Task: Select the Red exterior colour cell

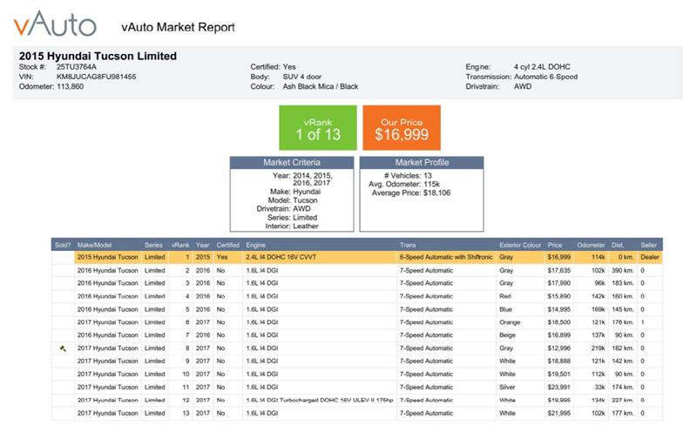Action: click(x=505, y=296)
